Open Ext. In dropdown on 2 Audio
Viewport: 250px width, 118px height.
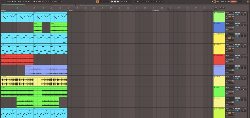coord(229,23)
